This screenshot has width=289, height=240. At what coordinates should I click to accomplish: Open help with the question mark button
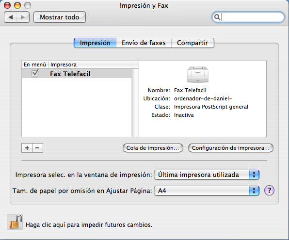pos(269,190)
